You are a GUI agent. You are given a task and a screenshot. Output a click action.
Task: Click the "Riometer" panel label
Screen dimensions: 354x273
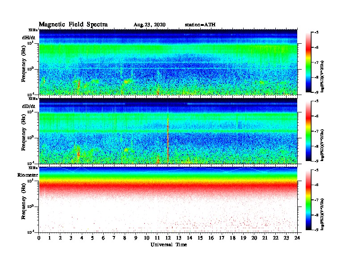[x=28, y=175]
